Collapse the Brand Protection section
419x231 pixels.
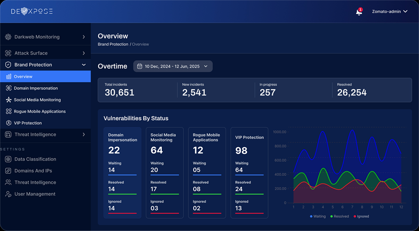84,65
